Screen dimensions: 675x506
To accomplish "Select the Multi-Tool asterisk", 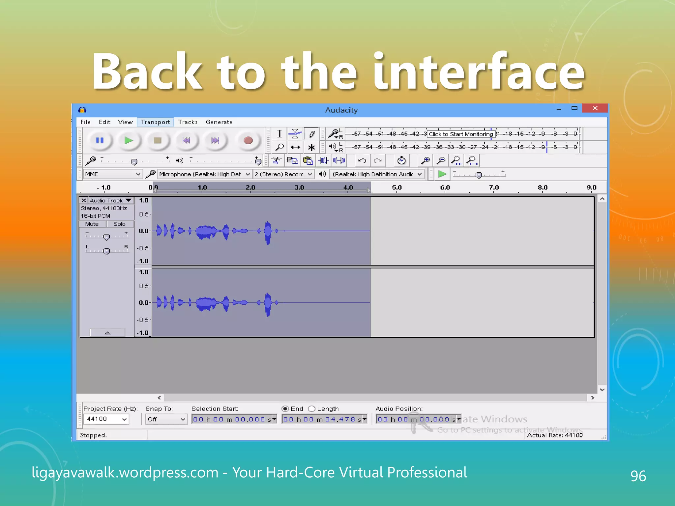I will coord(311,147).
